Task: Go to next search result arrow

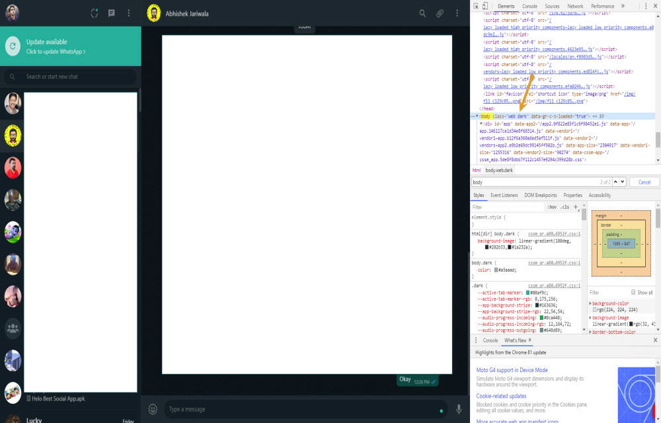Action: pyautogui.click(x=623, y=182)
